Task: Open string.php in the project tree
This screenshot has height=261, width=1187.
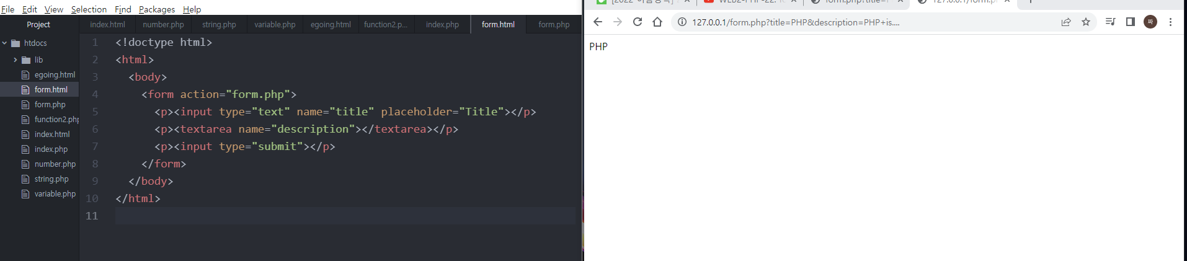Action: [x=51, y=179]
